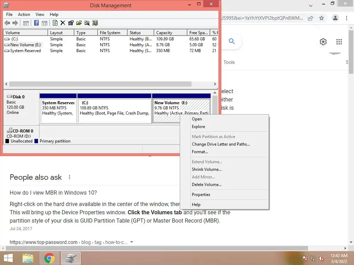Image resolution: width=354 pixels, height=265 pixels.
Task: Click the settings view toolbar icon
Action: tap(95, 23)
